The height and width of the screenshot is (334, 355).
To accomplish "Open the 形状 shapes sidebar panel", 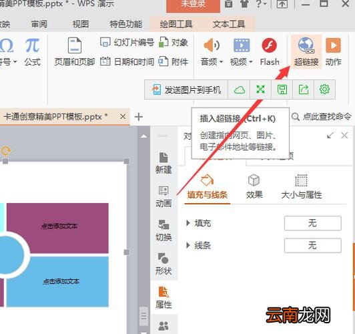I will click(163, 264).
